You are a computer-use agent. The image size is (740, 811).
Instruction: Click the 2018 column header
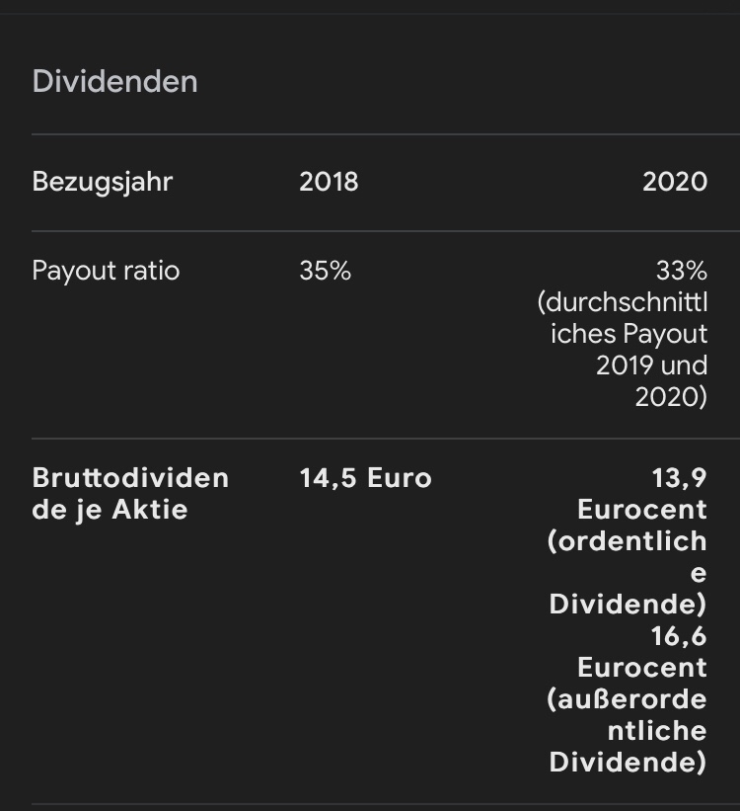(x=329, y=182)
